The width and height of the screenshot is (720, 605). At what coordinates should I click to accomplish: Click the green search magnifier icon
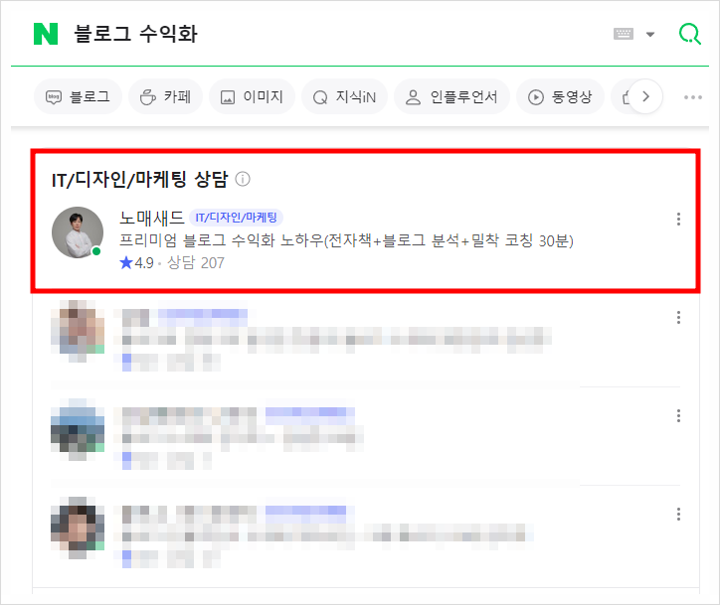pos(690,34)
